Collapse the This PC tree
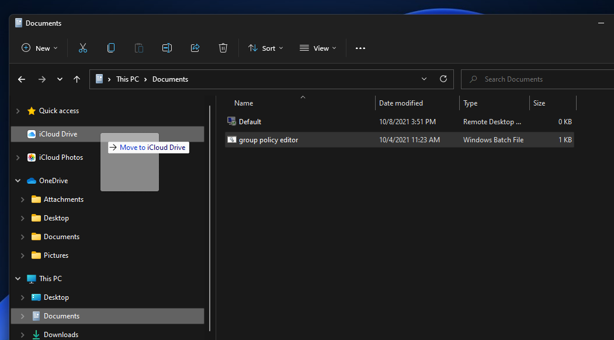The width and height of the screenshot is (614, 340). [18, 278]
